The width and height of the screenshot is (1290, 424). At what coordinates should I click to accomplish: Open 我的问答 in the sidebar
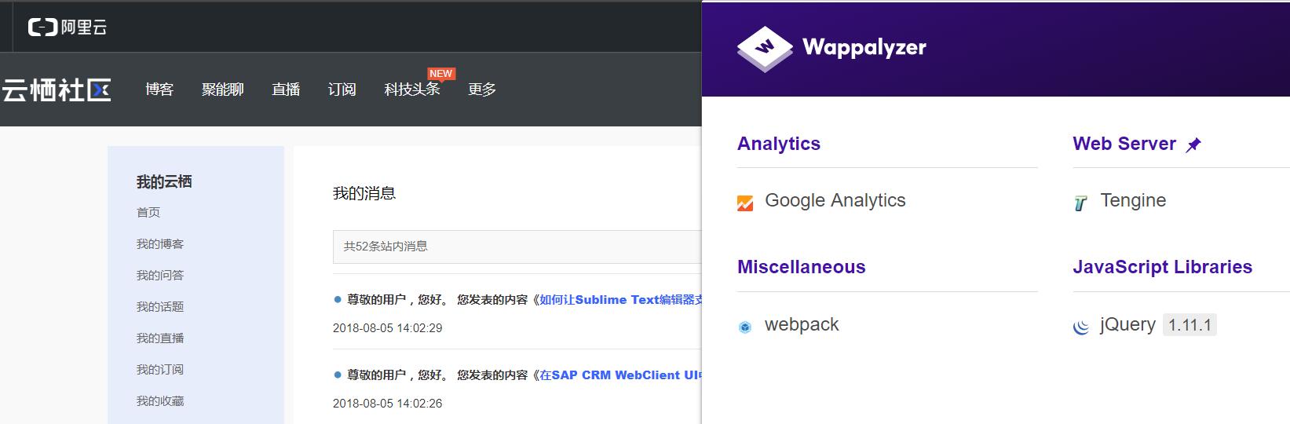(160, 275)
